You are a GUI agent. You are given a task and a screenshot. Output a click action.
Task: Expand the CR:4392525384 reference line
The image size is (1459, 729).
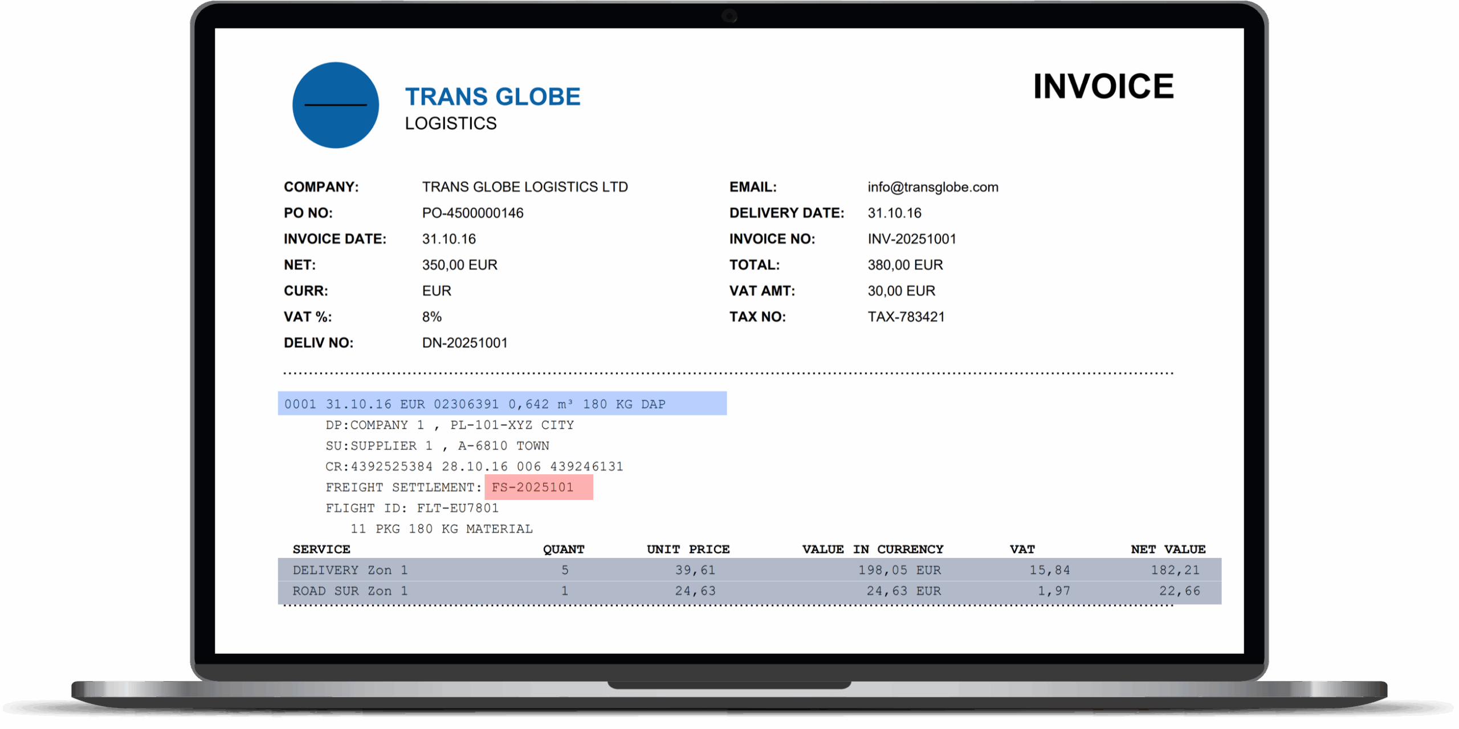pos(474,466)
